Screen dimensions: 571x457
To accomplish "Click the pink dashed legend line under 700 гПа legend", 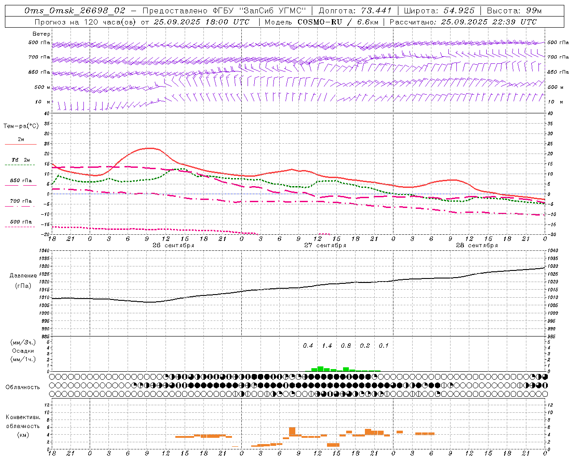I will [20, 207].
